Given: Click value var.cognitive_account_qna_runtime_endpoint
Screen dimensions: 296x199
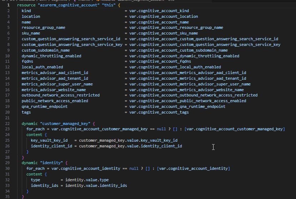Looking at the screenshot, I should click(177, 106).
